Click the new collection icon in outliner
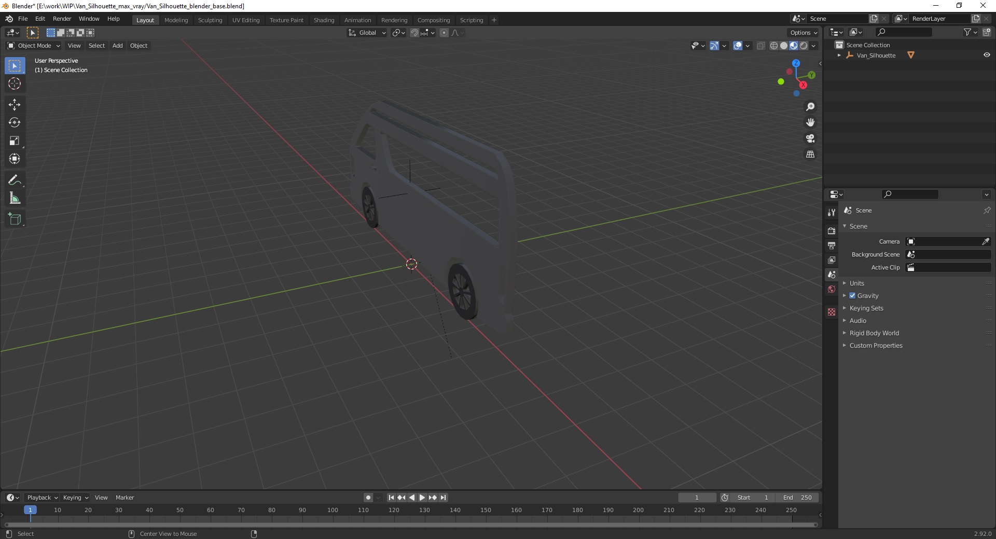Viewport: 996px width, 539px height. (x=987, y=32)
